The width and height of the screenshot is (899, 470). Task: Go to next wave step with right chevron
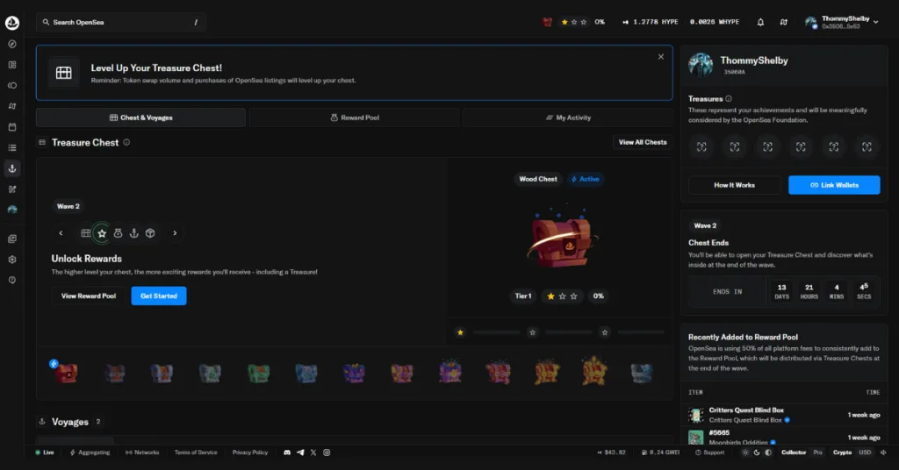point(175,233)
